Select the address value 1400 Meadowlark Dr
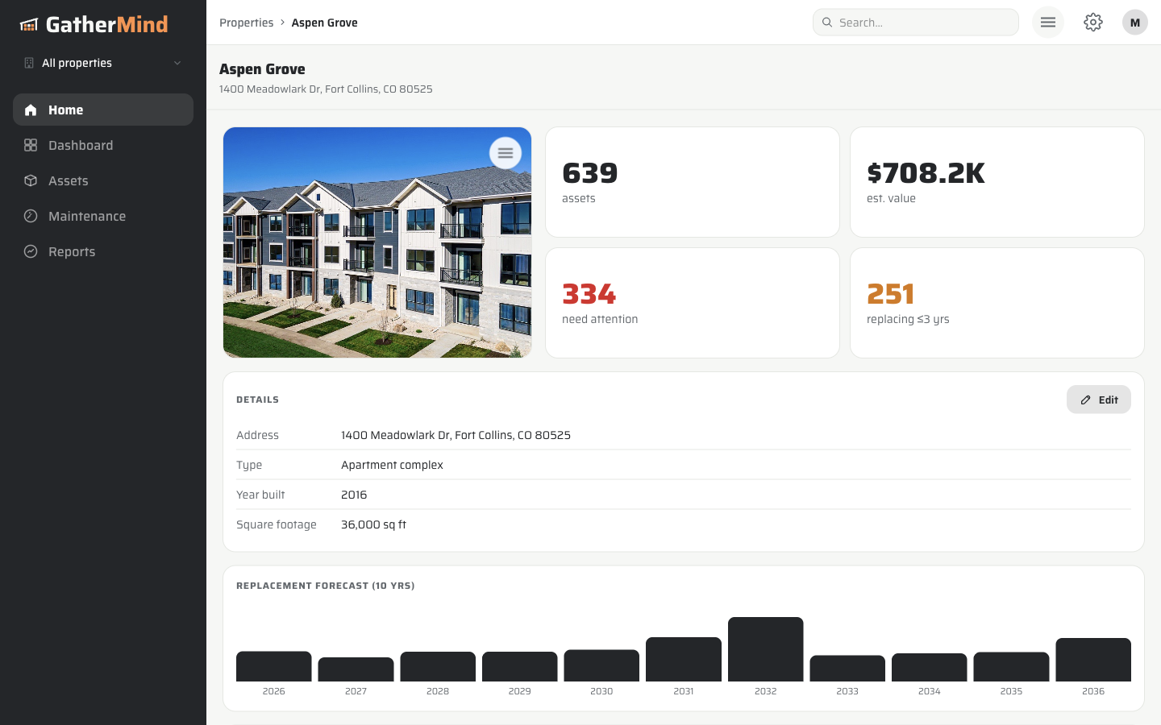 pyautogui.click(x=456, y=435)
